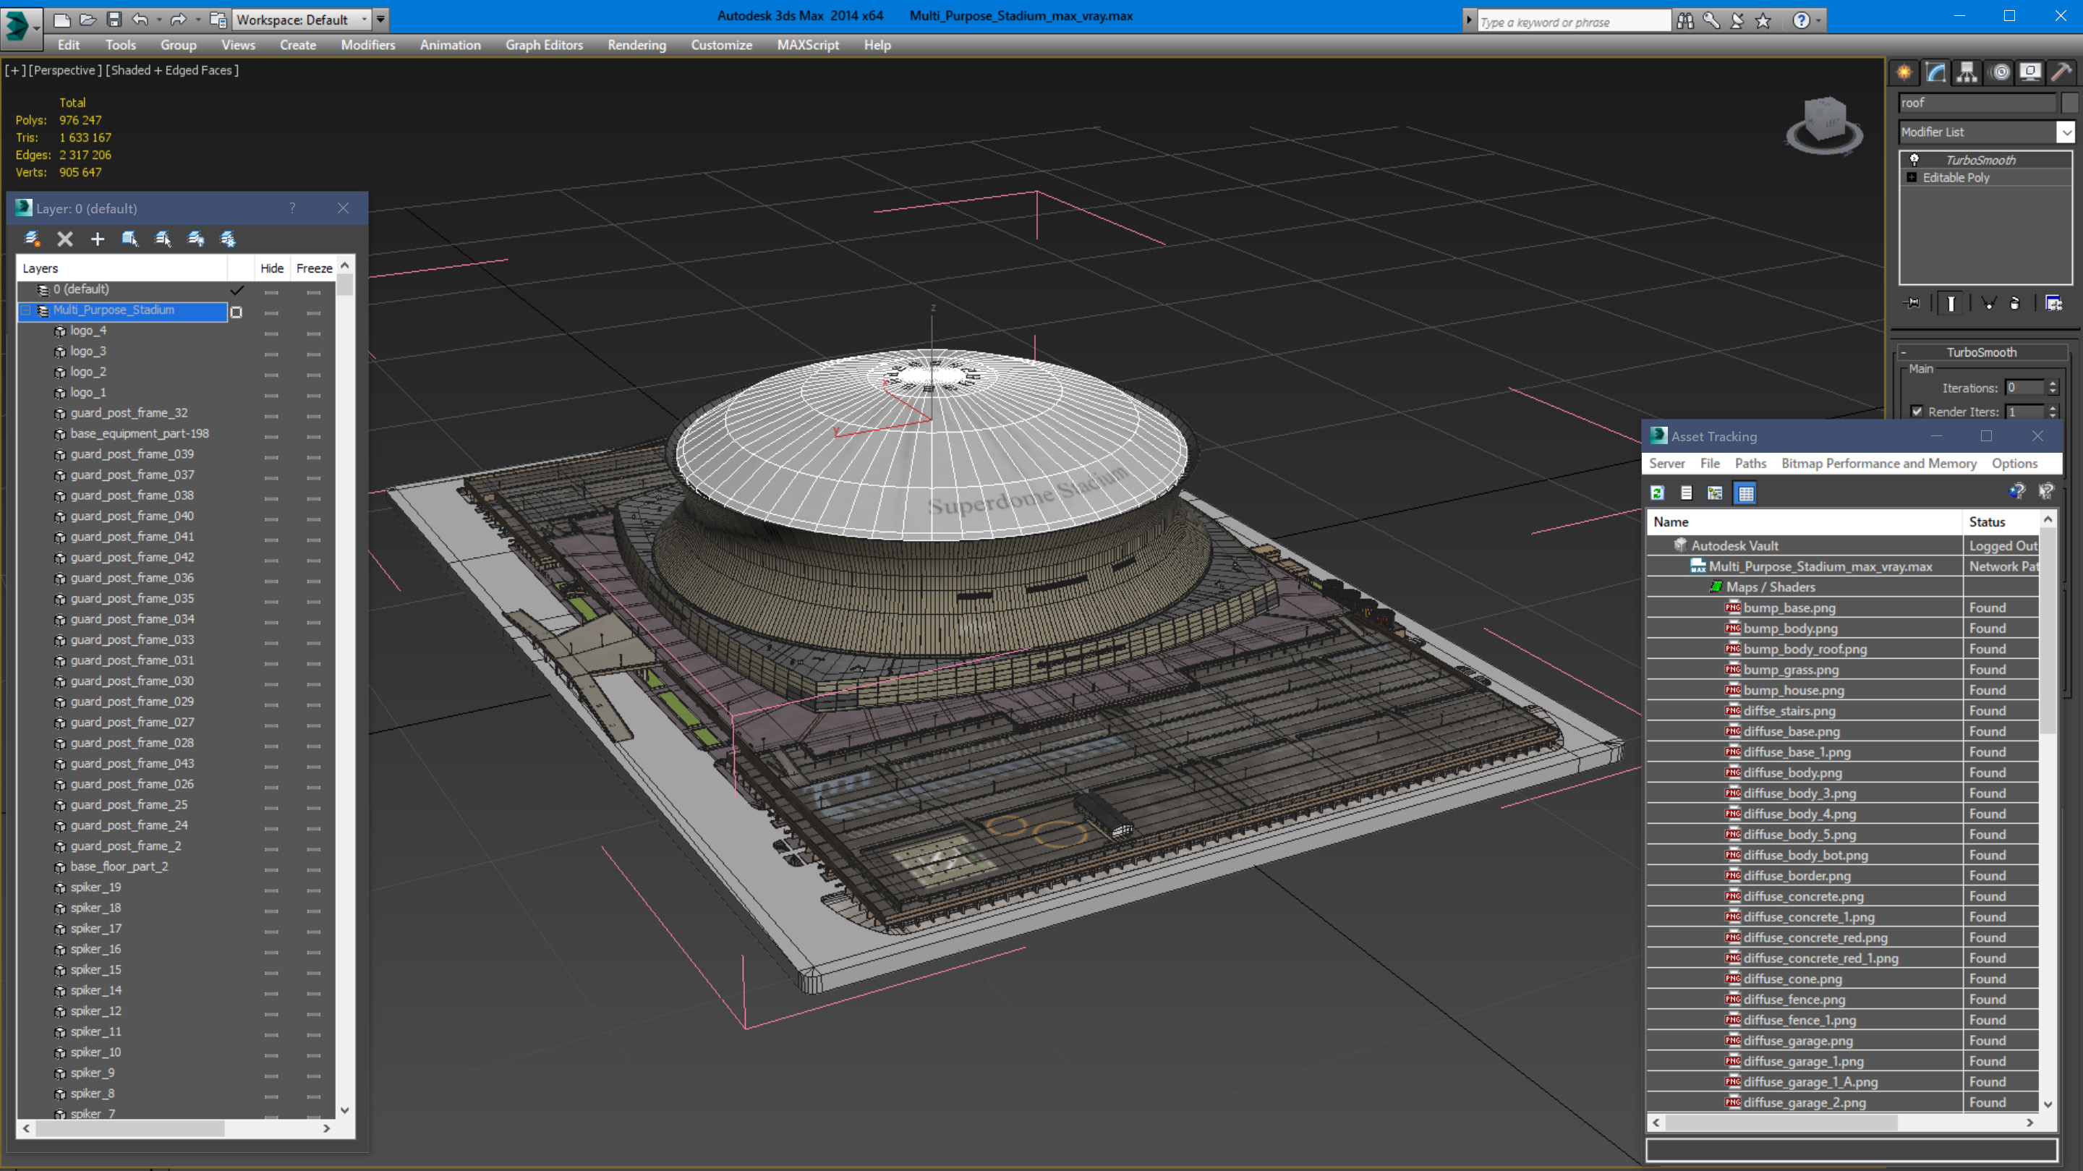Open Bitmap Performance and Memory menu
The height and width of the screenshot is (1171, 2083).
point(1878,464)
